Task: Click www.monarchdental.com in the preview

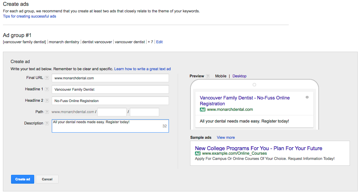Action: click(x=230, y=110)
